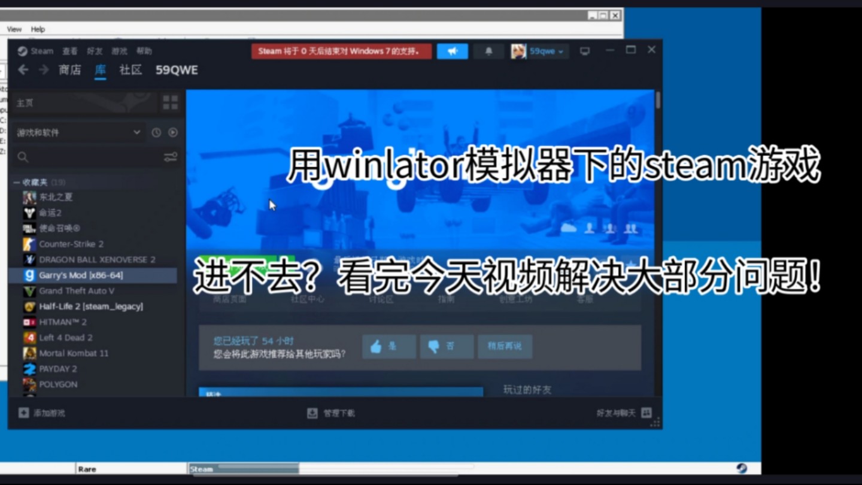Screen dimensions: 862x485
Task: Open library filter options via sliders icon
Action: click(x=171, y=157)
